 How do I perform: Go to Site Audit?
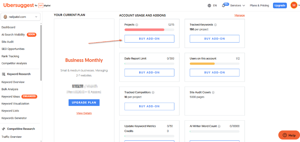click(8, 42)
